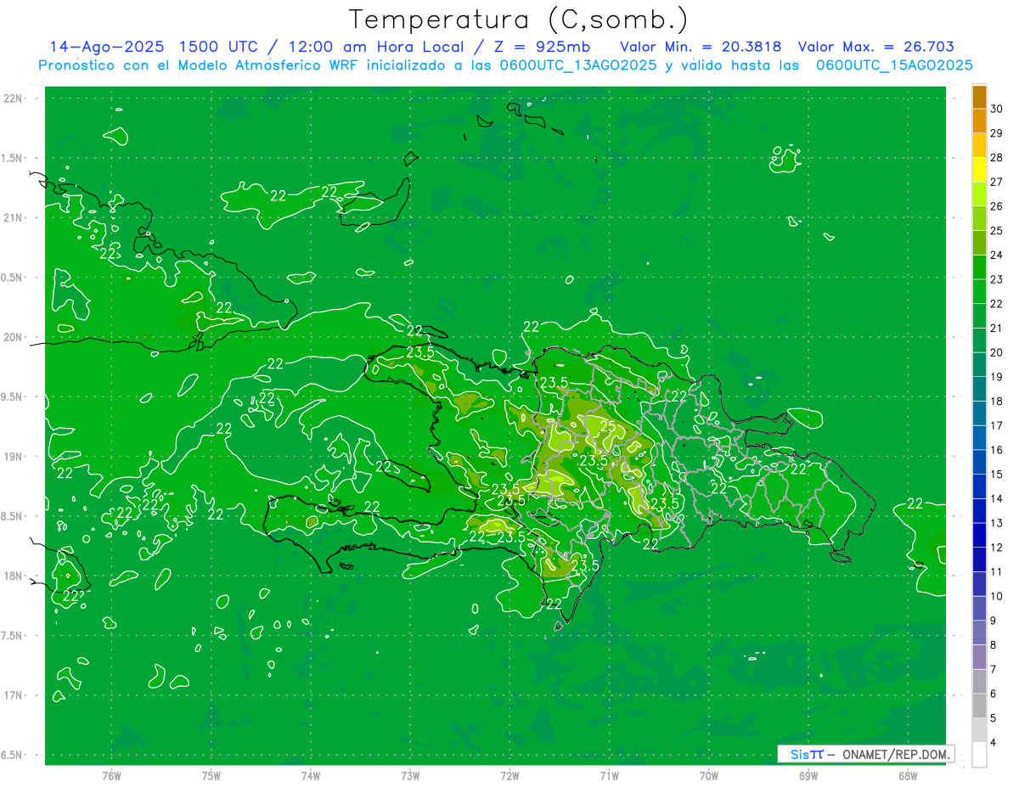Click the "Valor Min. = 20.3818" value

pyautogui.click(x=701, y=47)
